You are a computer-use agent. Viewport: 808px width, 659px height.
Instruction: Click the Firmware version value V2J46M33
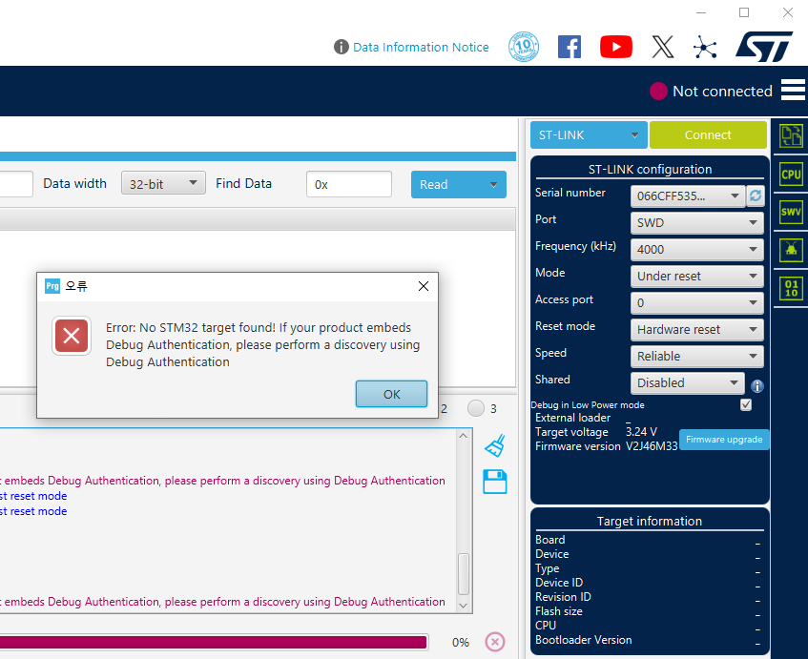tap(652, 446)
